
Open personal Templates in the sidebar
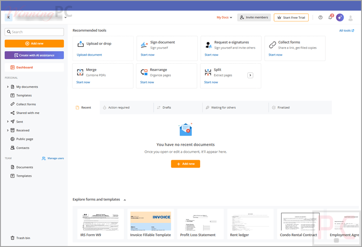pos(24,95)
